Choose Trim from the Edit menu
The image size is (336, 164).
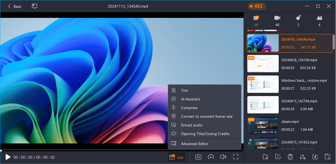pyautogui.click(x=205, y=90)
